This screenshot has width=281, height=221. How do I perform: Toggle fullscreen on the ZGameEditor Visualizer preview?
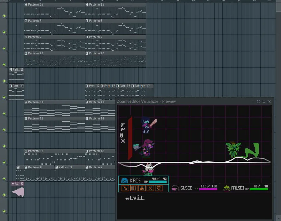point(259,102)
